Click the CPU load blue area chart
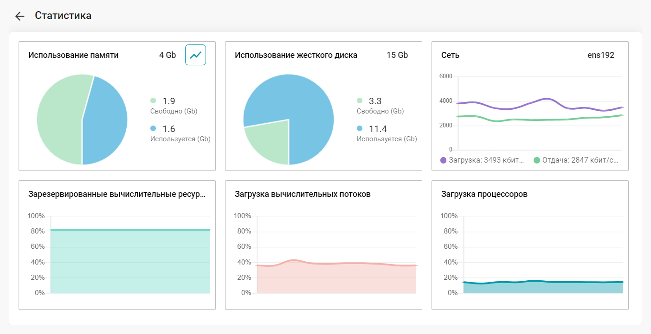This screenshot has height=334, width=651. [x=543, y=287]
